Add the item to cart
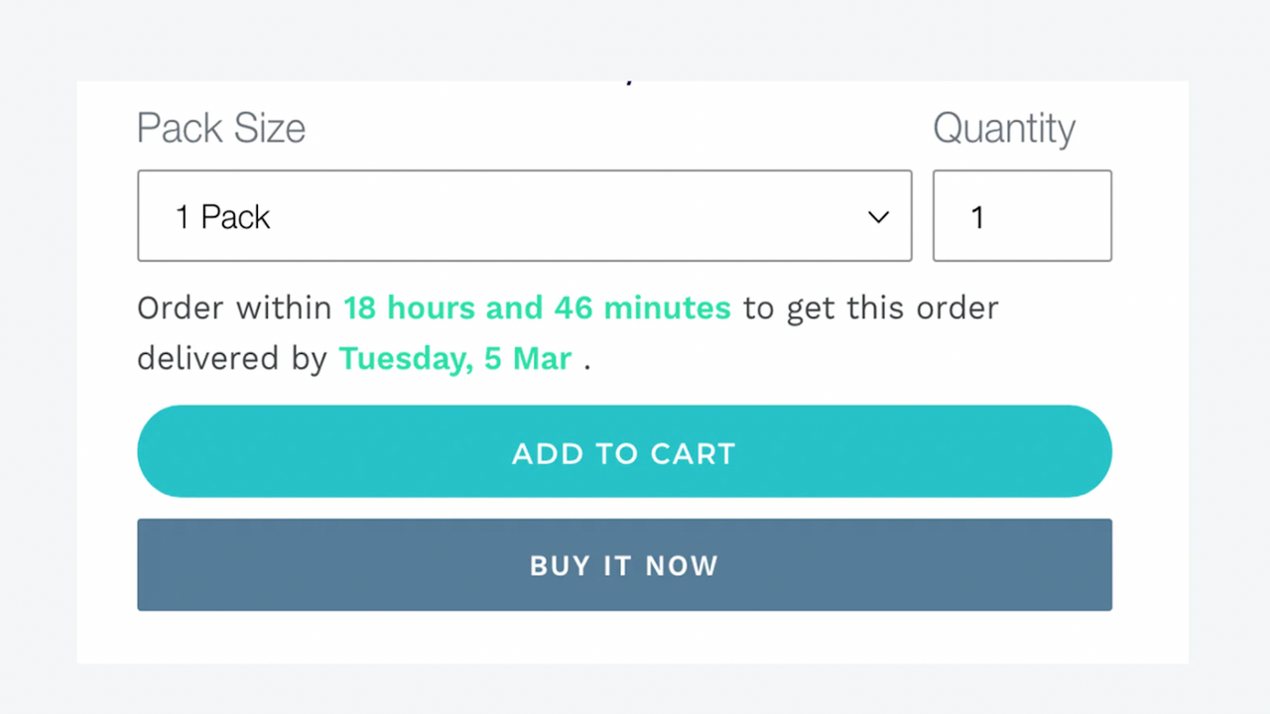Viewport: 1270px width, 714px height. [624, 451]
